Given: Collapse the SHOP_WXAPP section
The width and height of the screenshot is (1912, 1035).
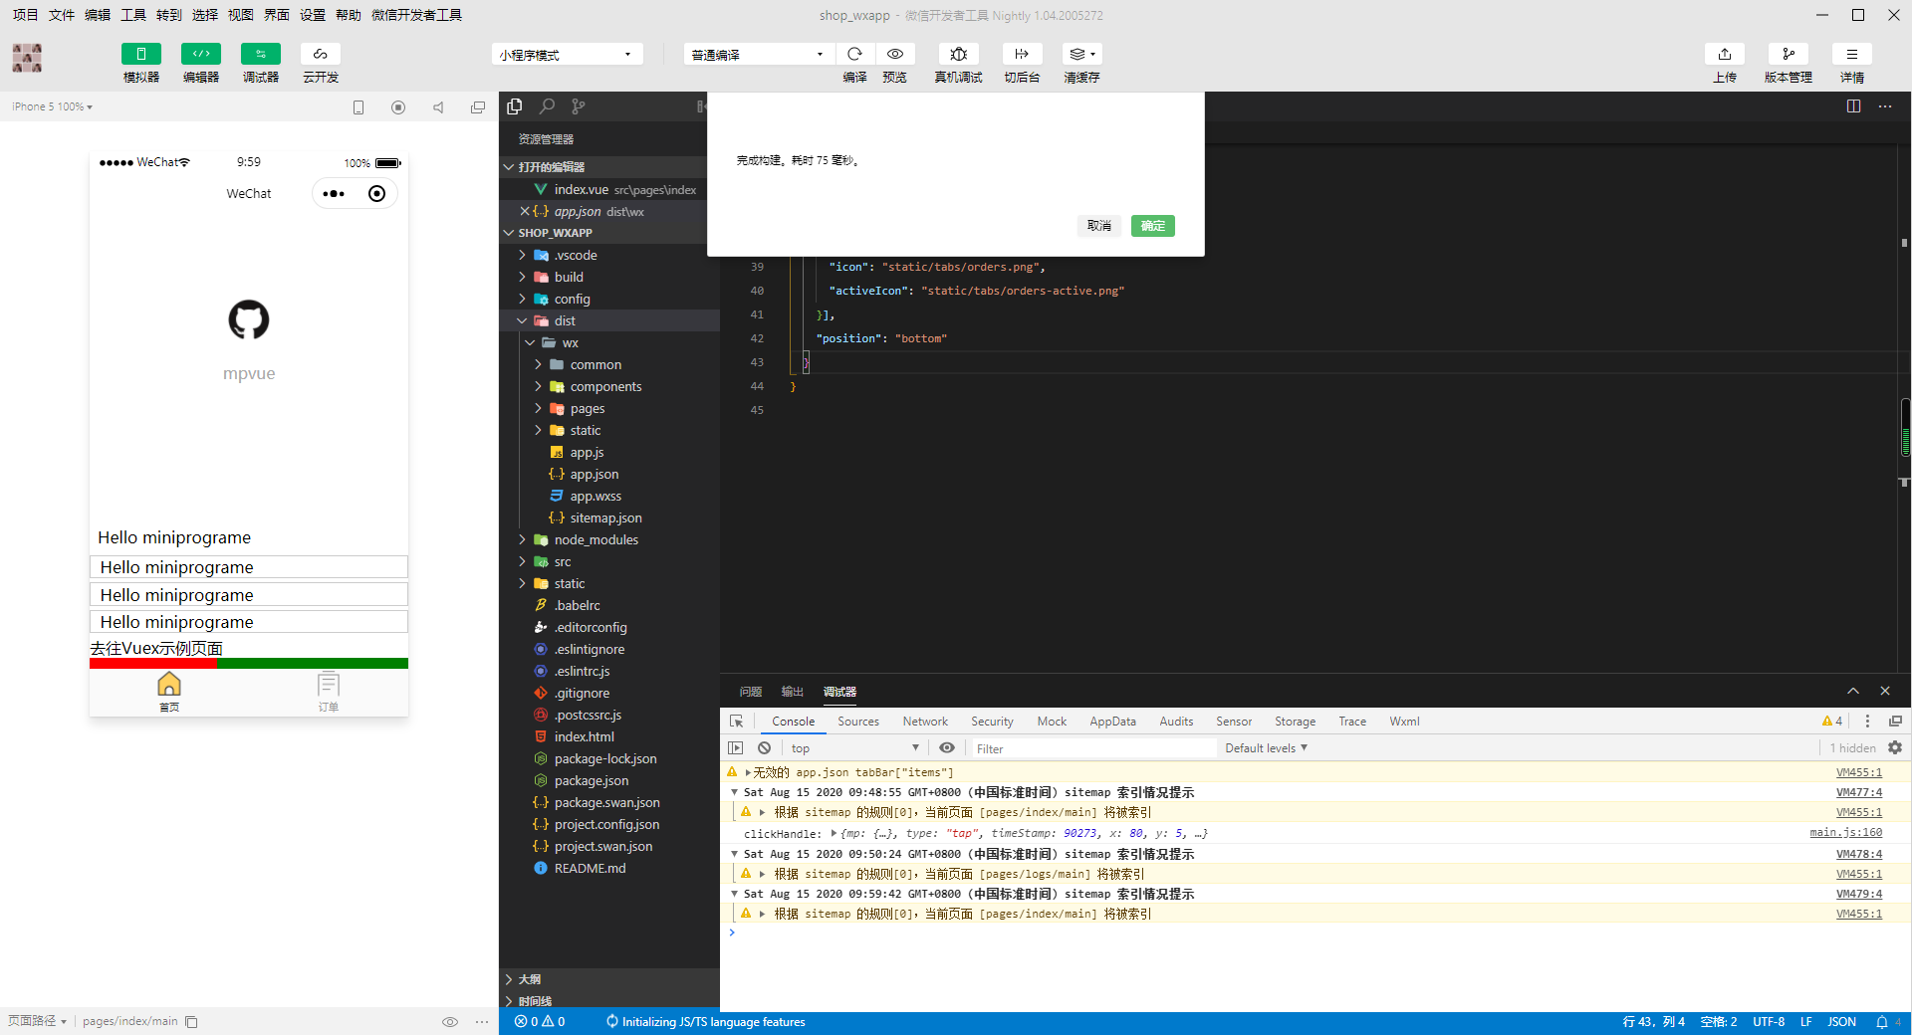Looking at the screenshot, I should (x=609, y=233).
